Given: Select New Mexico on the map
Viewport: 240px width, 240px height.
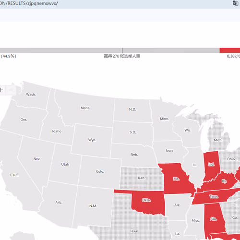Looking at the screenshot, I should [x=93, y=206].
